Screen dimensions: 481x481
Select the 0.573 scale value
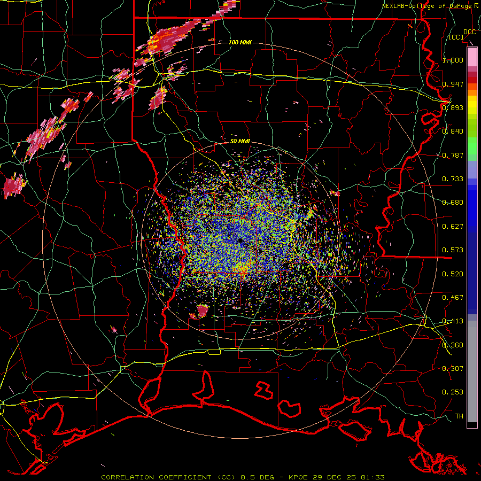453,250
